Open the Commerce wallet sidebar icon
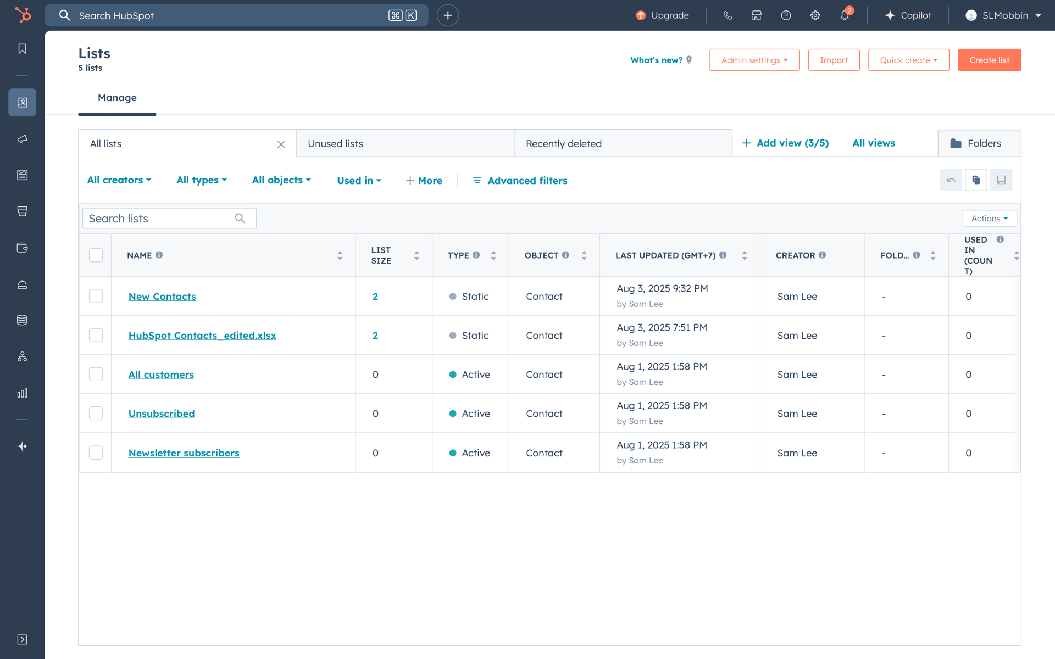 (23, 248)
